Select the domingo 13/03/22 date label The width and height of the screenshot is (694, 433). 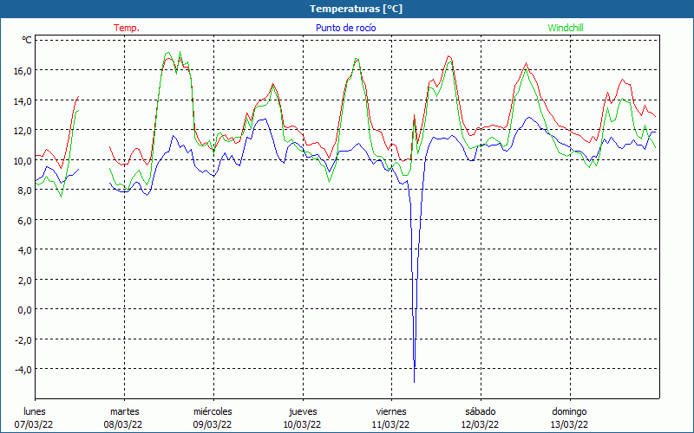point(569,417)
